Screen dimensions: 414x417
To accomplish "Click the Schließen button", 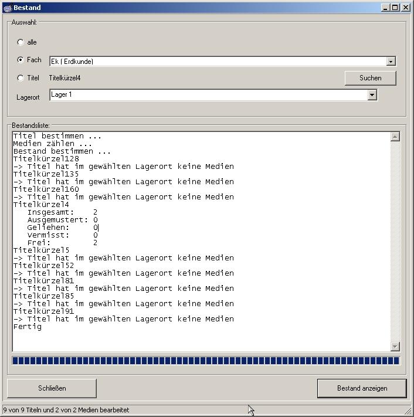I will [x=52, y=388].
